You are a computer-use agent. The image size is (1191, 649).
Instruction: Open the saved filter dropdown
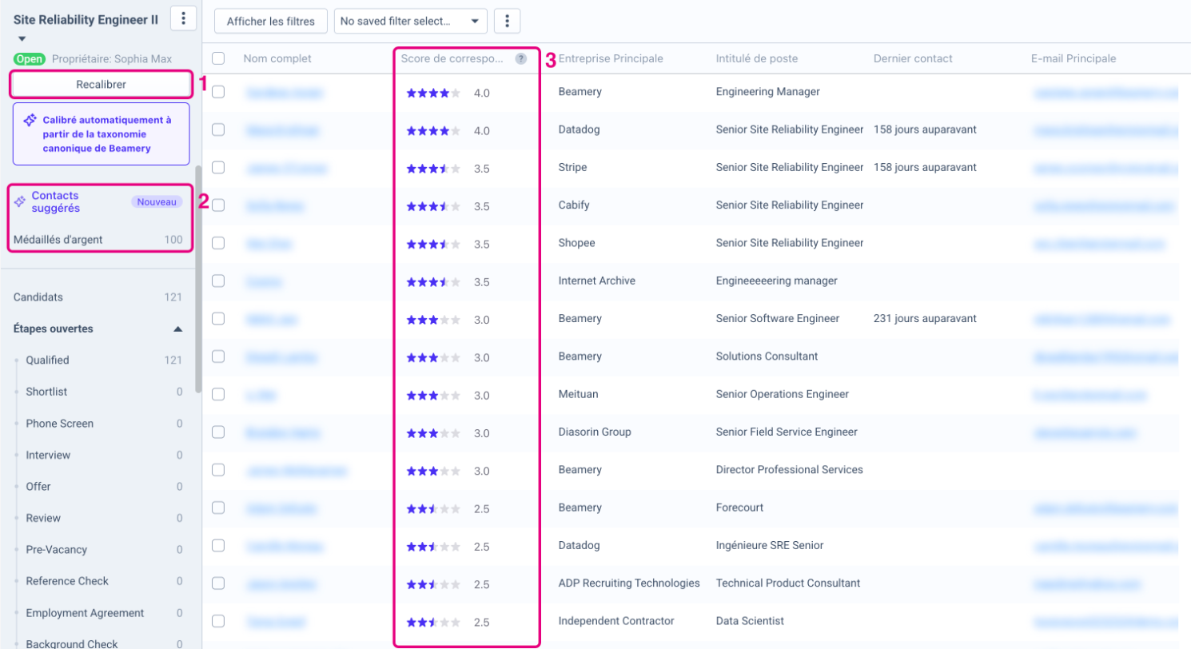pos(410,21)
